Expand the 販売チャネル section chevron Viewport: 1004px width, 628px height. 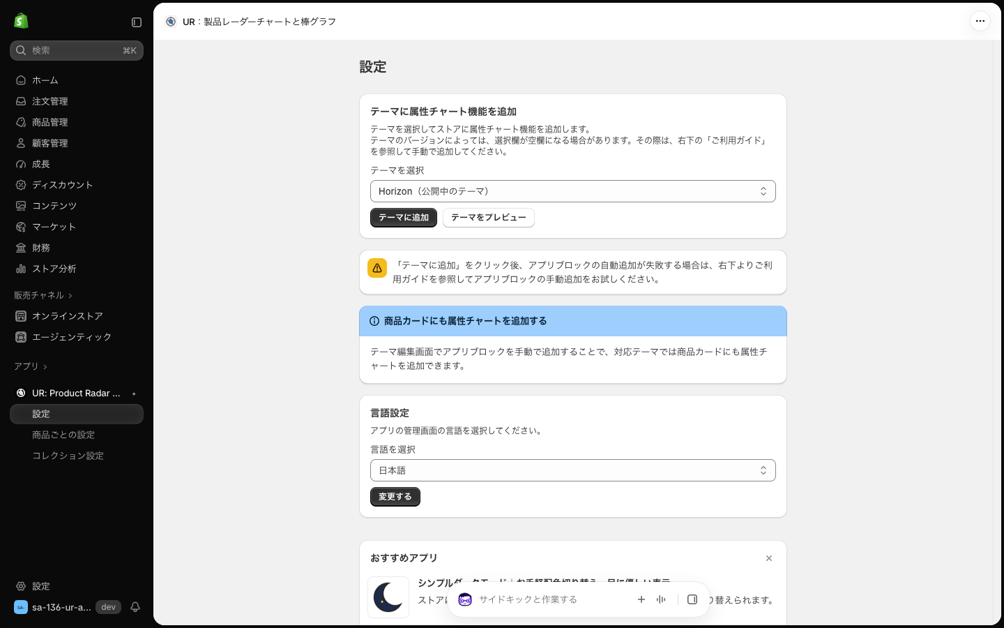(70, 296)
